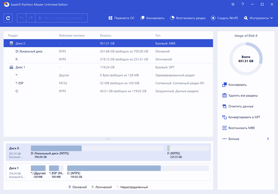Open the hamburger menu in title bar
The height and width of the screenshot is (194, 278).
tap(232, 4)
